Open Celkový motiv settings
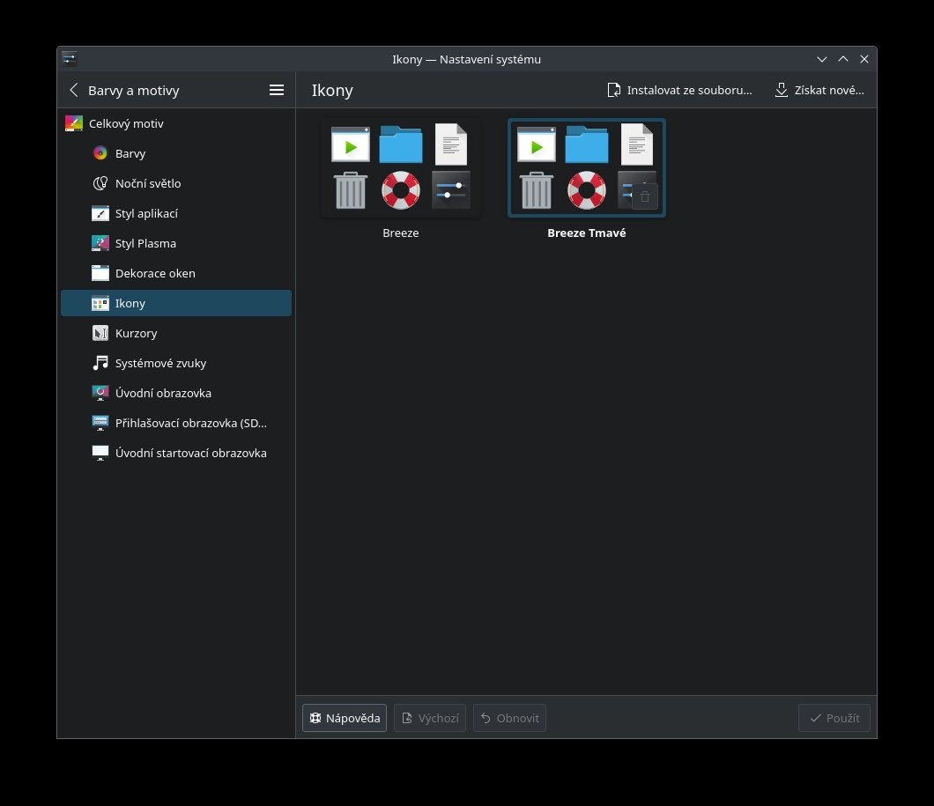 pos(176,123)
